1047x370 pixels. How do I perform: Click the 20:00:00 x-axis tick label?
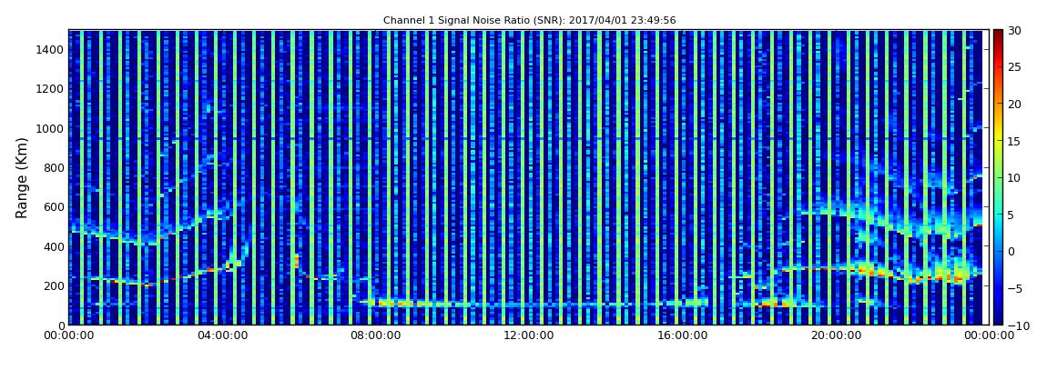(834, 336)
